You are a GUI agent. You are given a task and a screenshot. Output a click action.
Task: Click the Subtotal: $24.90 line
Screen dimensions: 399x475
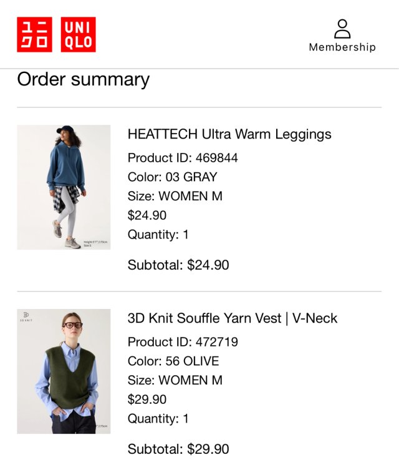[x=178, y=265]
